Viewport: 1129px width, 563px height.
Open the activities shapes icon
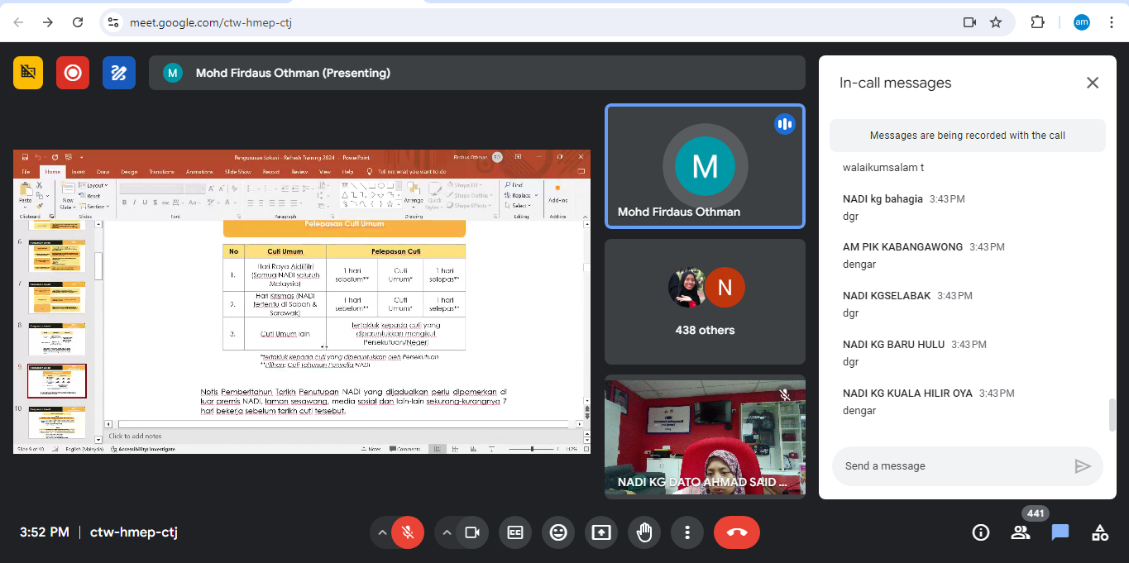(x=1100, y=532)
